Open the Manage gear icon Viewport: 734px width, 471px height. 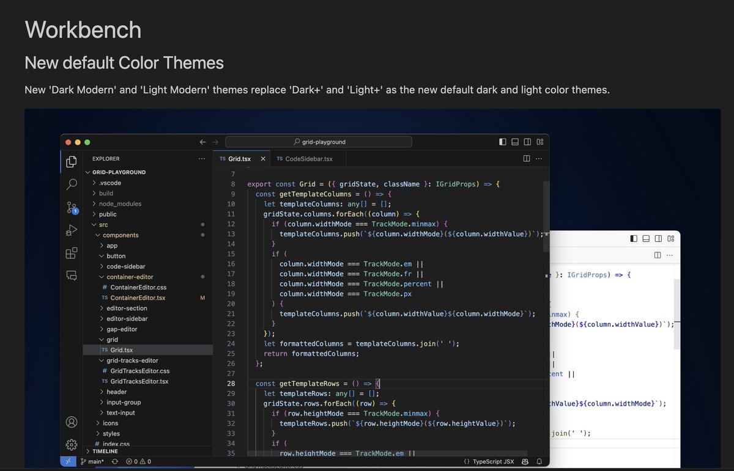click(x=72, y=444)
